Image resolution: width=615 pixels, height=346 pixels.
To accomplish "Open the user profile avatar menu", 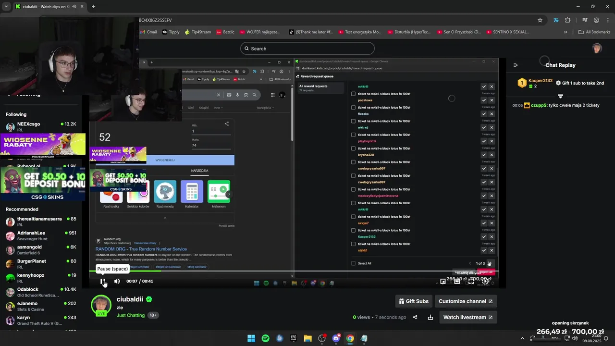I will click(597, 49).
